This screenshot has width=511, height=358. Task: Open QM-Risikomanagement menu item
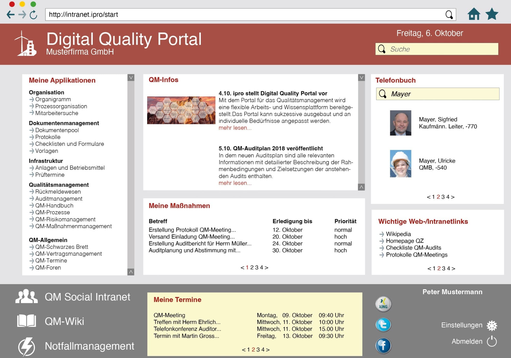click(x=64, y=219)
